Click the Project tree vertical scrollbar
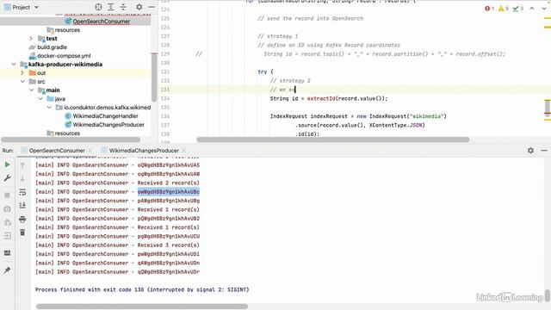This screenshot has width=551, height=310. click(154, 77)
